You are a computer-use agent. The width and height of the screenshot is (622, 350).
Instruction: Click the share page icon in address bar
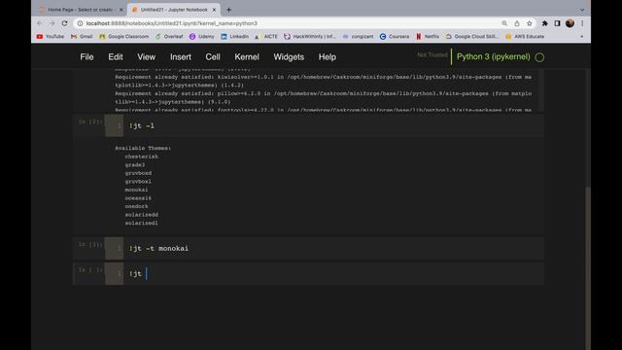517,23
